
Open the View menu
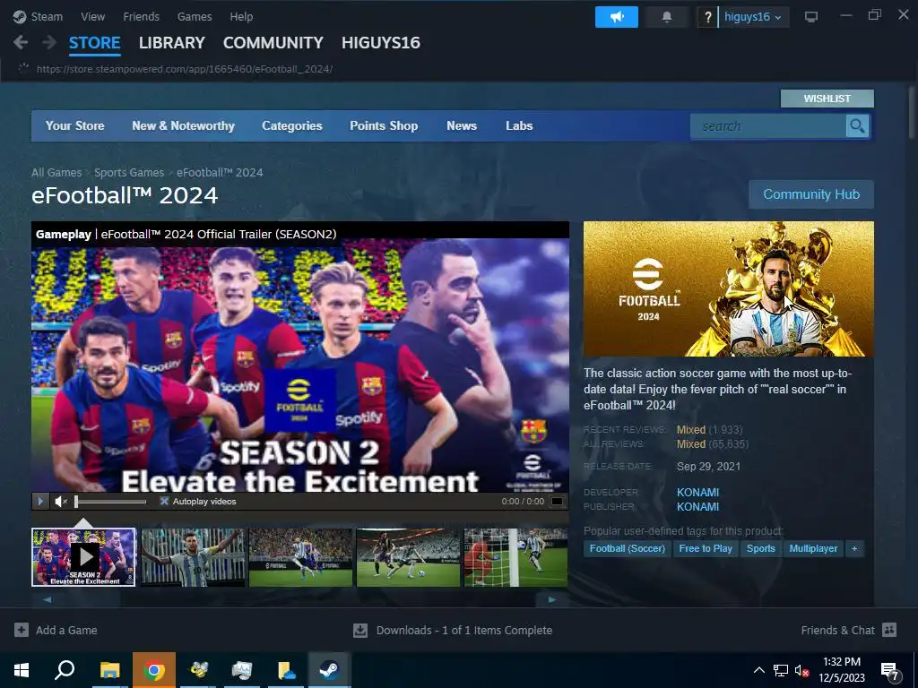pos(92,16)
